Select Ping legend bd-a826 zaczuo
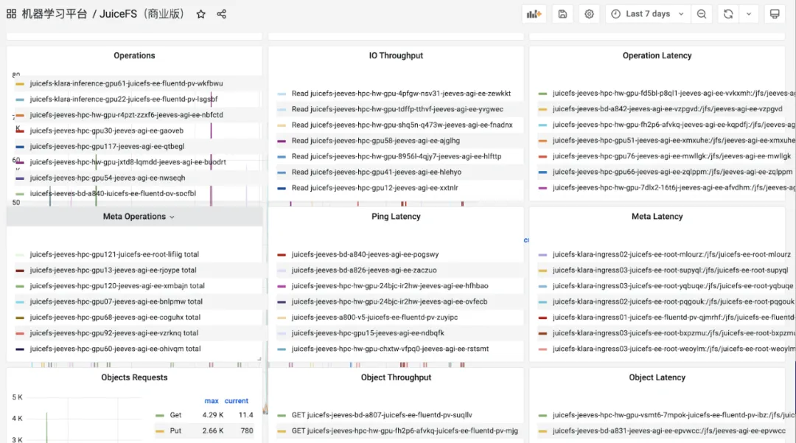796x443 pixels. (x=364, y=271)
